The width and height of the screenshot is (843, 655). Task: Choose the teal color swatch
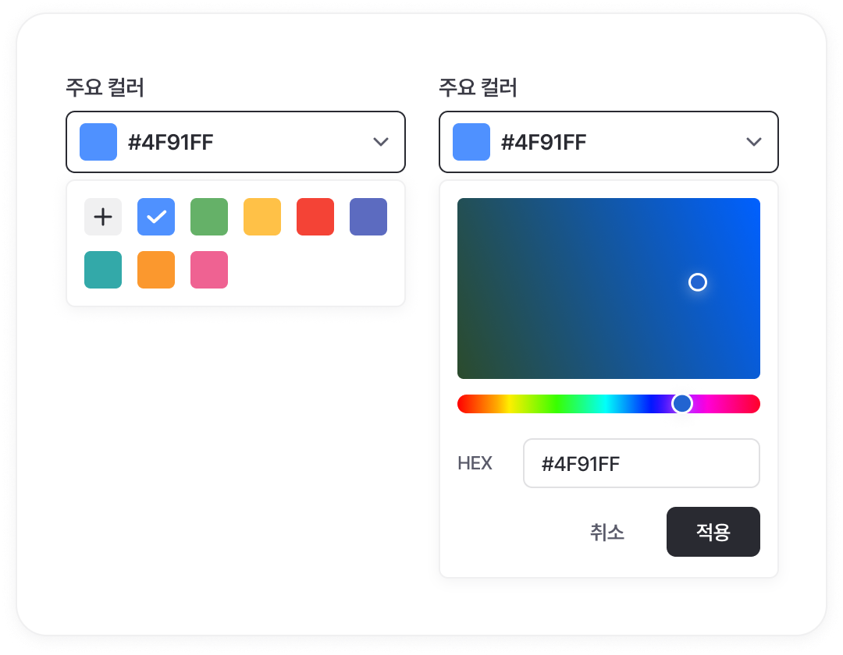pos(103,270)
